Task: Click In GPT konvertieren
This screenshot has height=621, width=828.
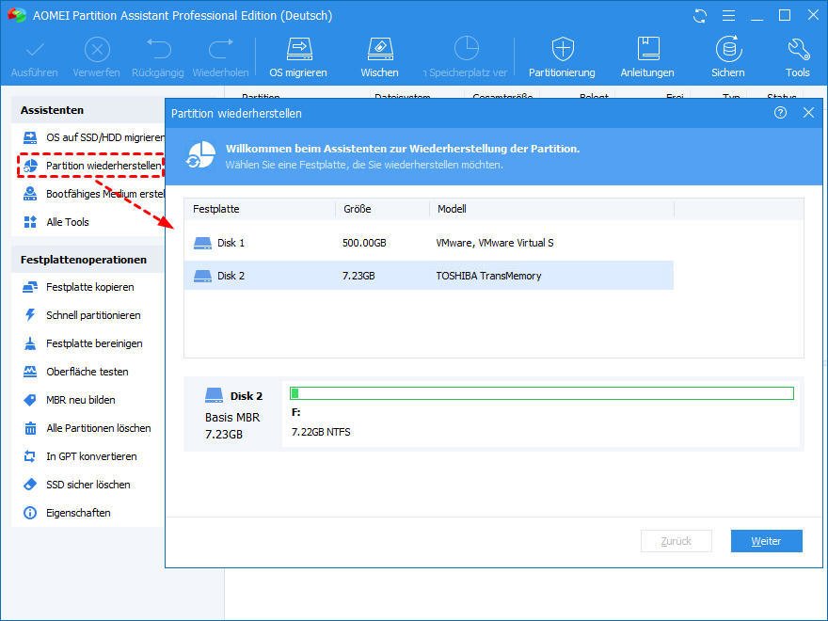Action: 80,456
